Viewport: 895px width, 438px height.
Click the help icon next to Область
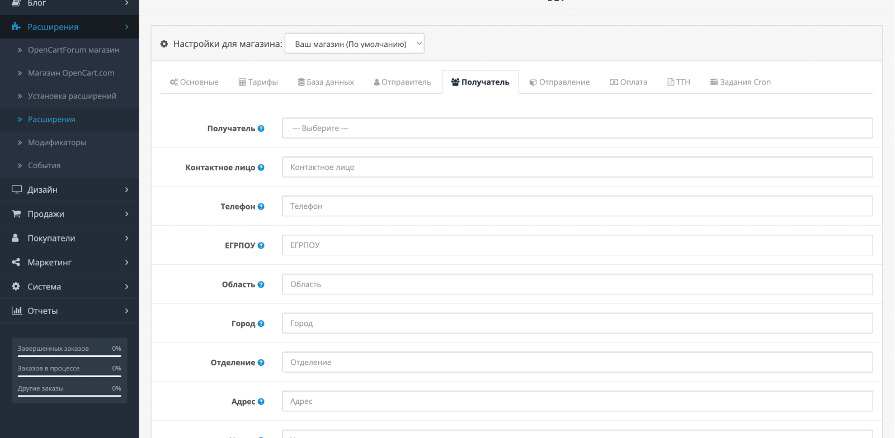[x=261, y=284]
